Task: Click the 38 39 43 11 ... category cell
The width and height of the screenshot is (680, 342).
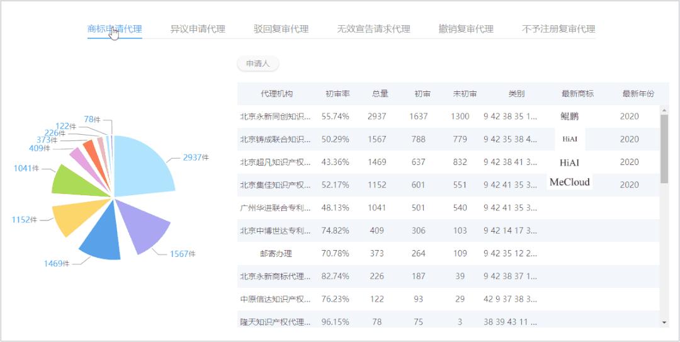Action: point(511,322)
